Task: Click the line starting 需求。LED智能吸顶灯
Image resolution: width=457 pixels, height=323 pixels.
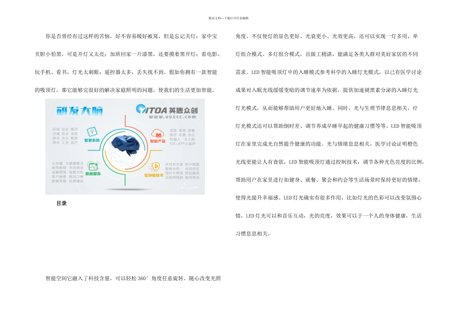Action: 329,72
